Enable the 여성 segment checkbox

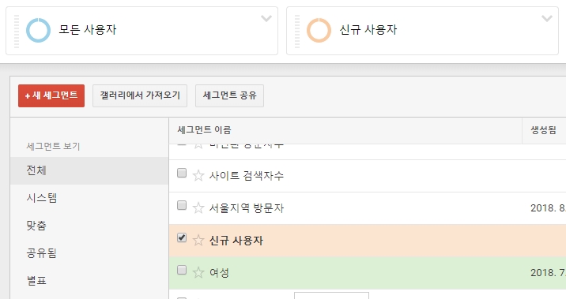(182, 270)
